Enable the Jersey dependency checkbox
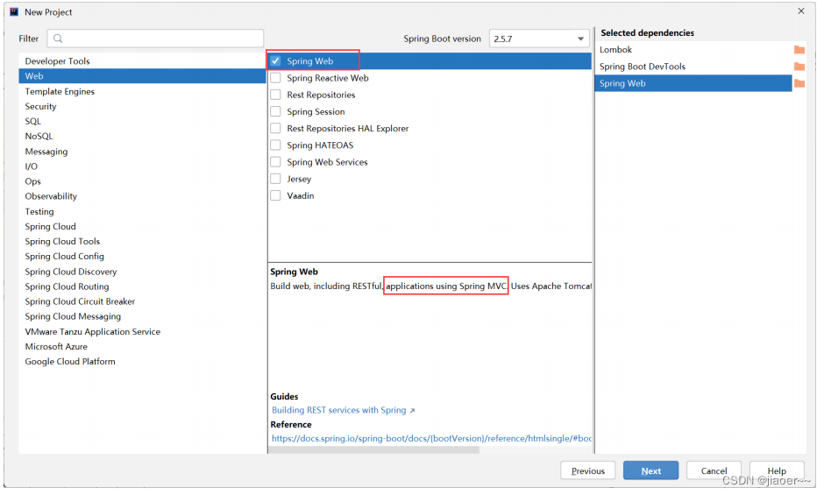 (x=275, y=179)
